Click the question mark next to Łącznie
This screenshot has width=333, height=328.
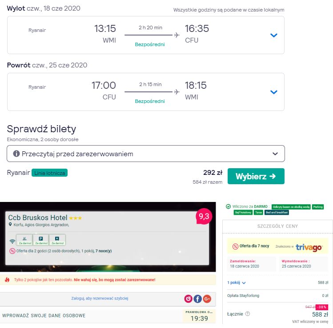coord(247,314)
